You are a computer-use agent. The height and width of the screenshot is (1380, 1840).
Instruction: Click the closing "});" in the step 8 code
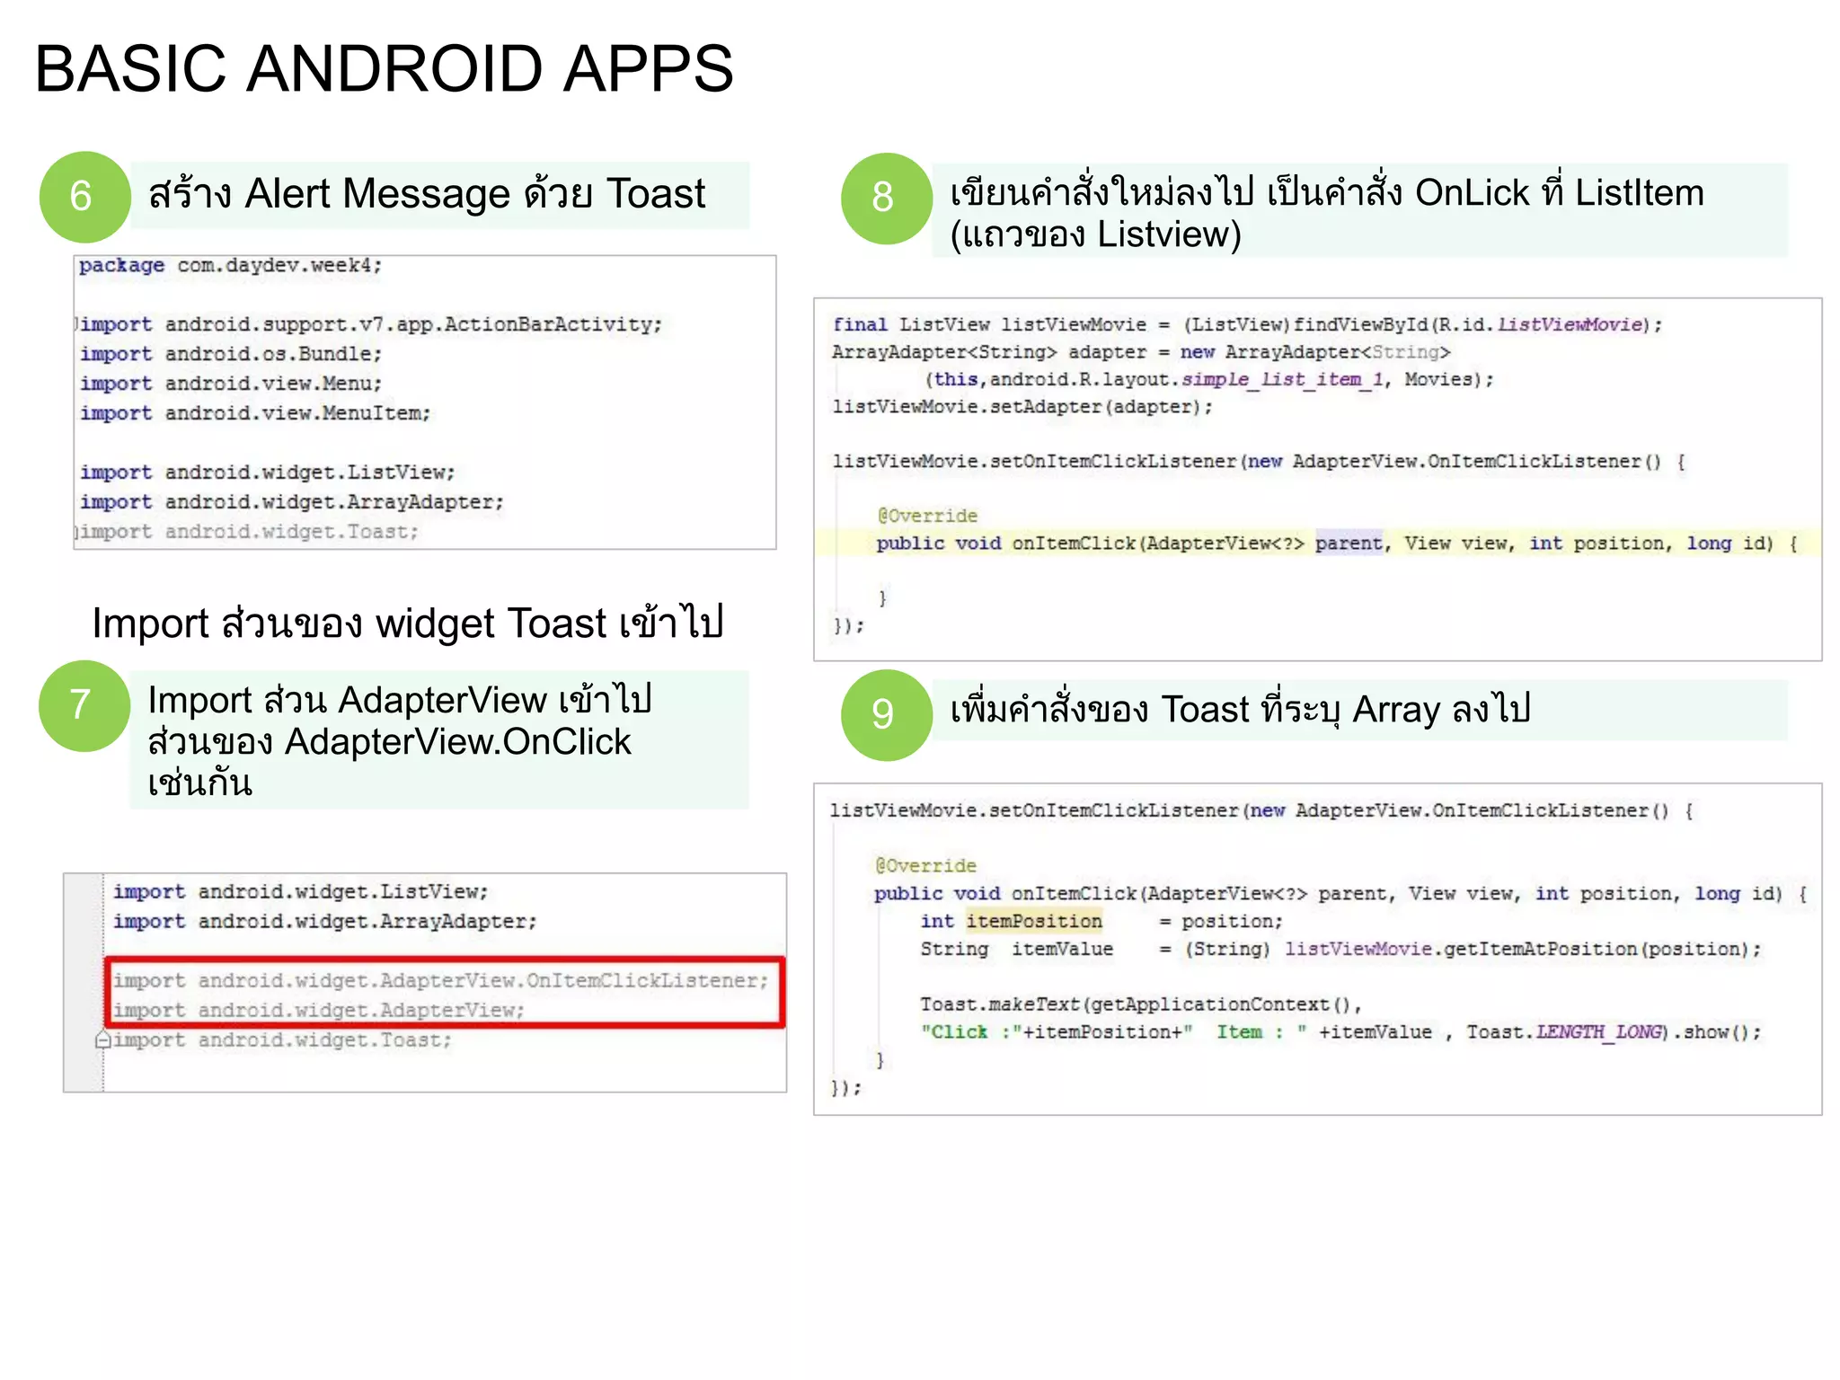pyautogui.click(x=848, y=625)
